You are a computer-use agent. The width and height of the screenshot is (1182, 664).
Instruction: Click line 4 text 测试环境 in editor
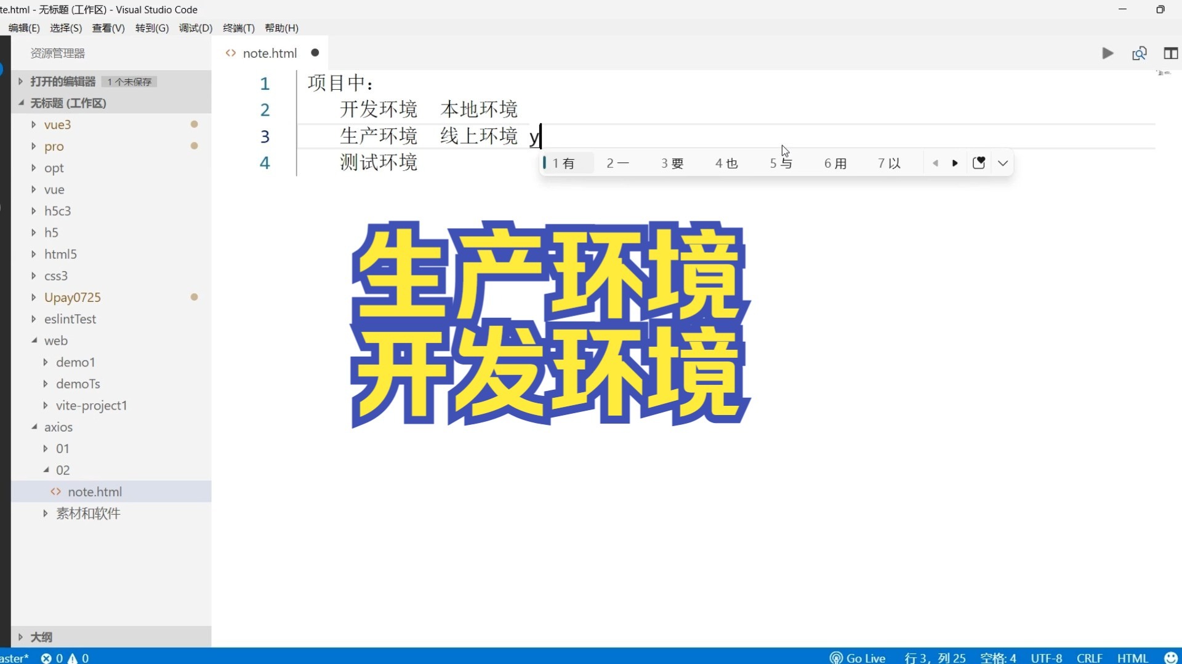point(379,162)
